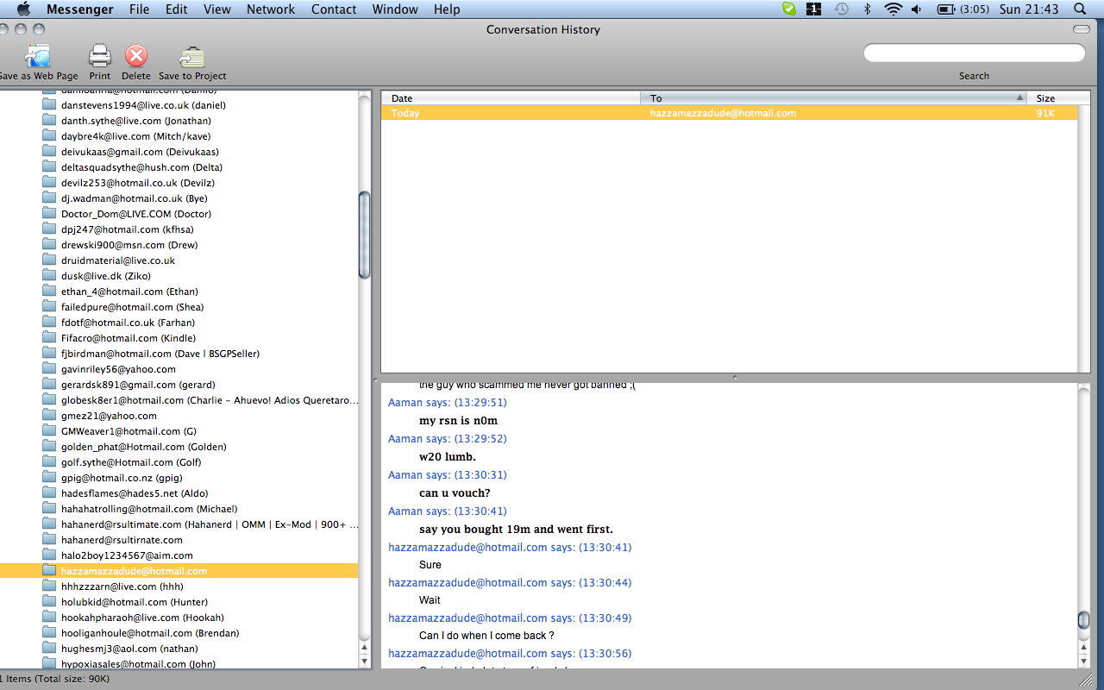
Task: Click the Save as Web Page toolbar icon
Action: point(38,56)
